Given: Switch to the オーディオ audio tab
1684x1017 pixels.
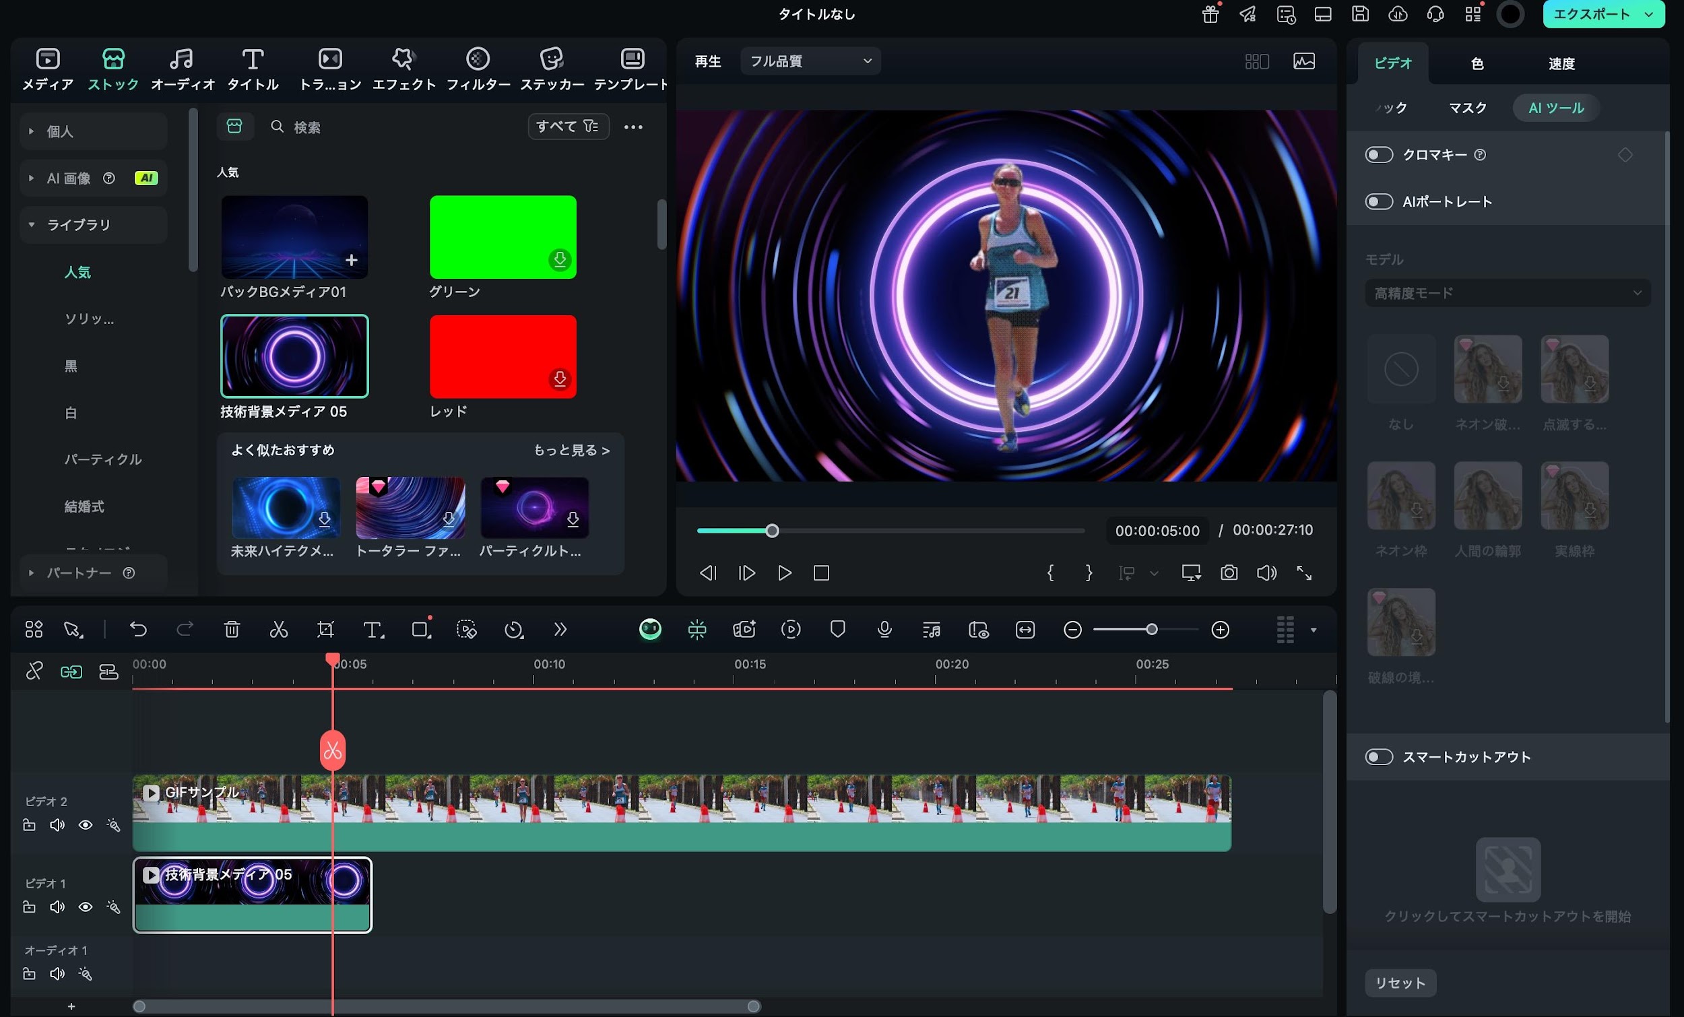Looking at the screenshot, I should 182,69.
